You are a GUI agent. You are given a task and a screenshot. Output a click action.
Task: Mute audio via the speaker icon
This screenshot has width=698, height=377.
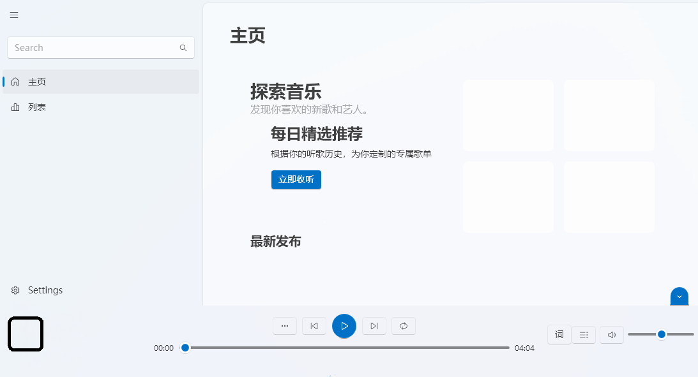pyautogui.click(x=611, y=334)
